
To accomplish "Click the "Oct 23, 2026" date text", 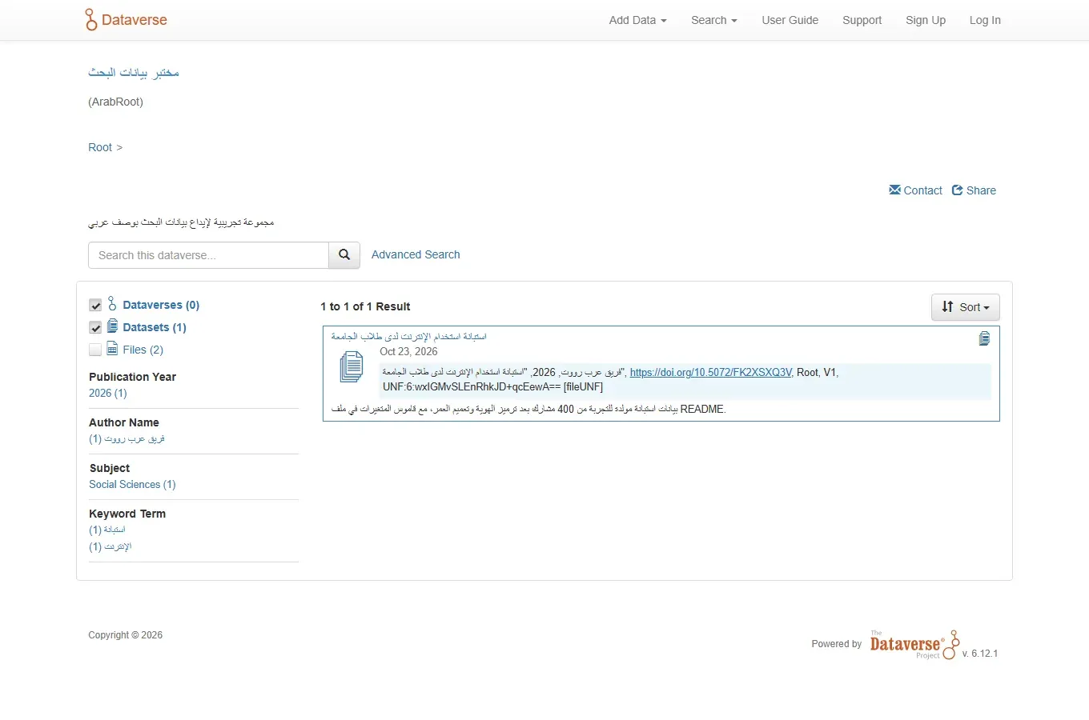I will 408,351.
